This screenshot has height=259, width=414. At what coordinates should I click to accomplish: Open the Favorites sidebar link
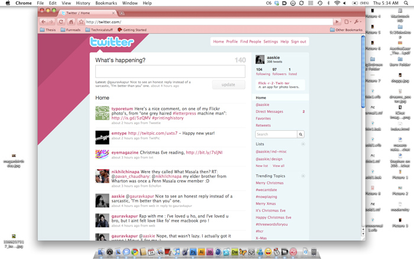pyautogui.click(x=263, y=118)
